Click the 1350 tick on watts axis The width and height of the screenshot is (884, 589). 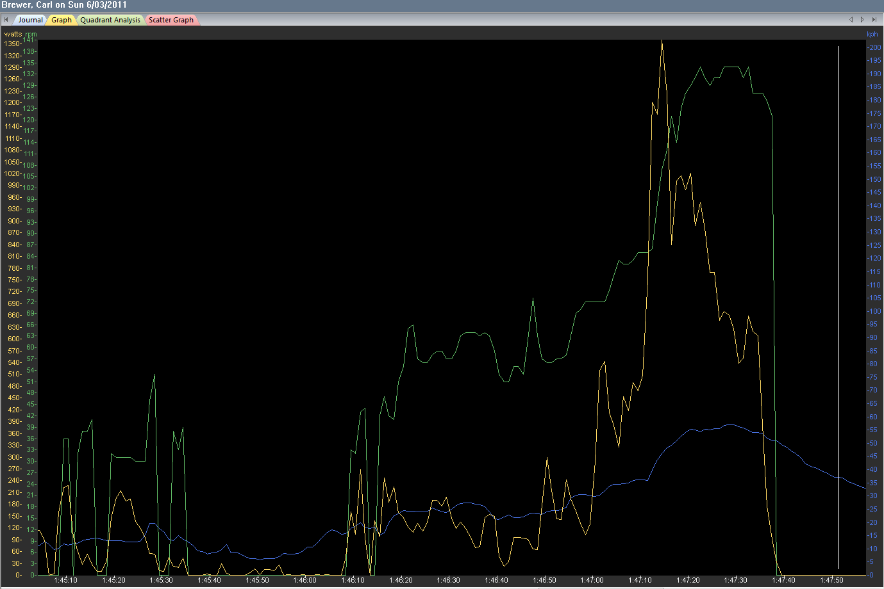coord(12,44)
